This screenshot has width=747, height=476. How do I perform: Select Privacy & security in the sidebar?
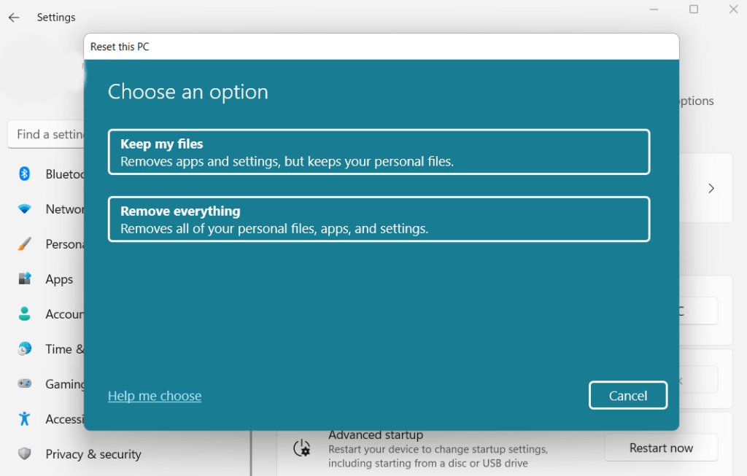click(x=93, y=453)
